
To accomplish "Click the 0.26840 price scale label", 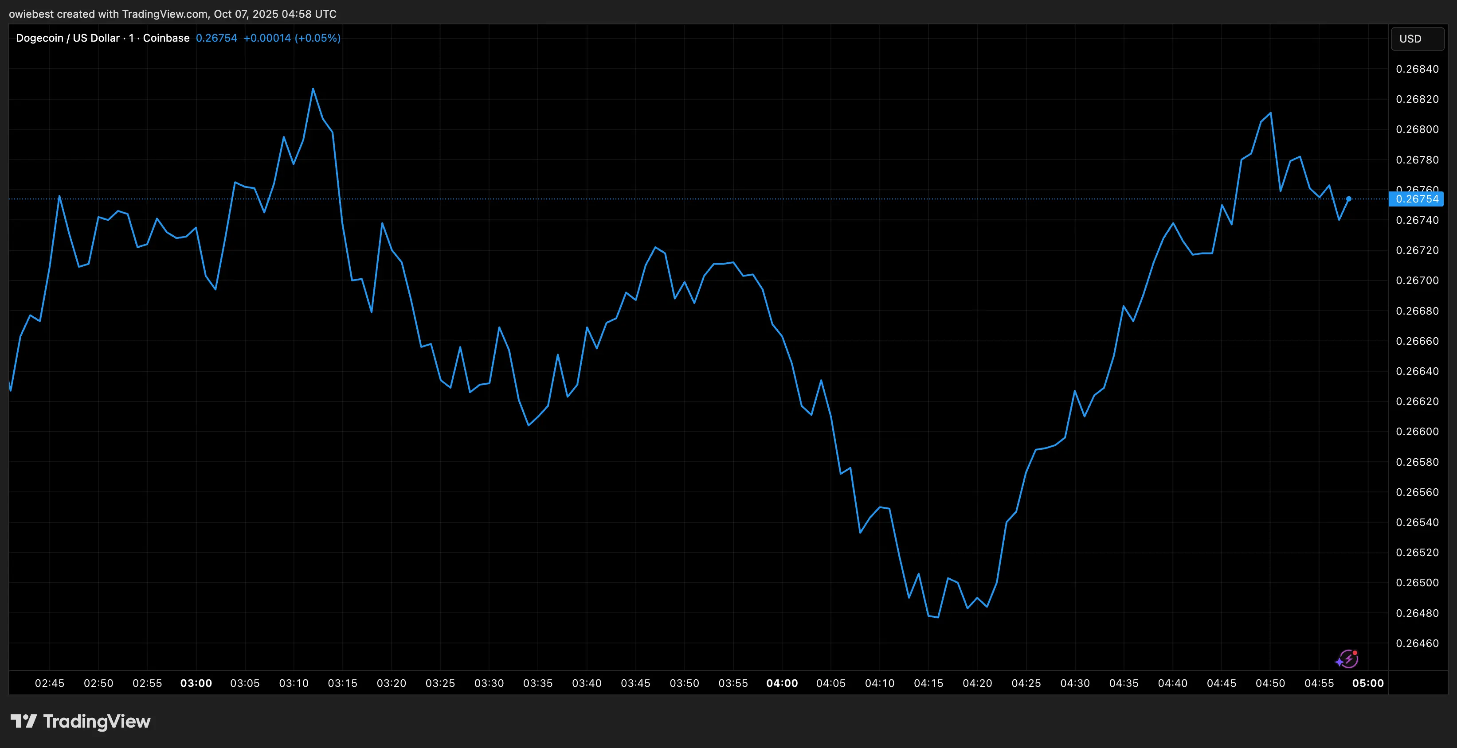I will pos(1417,69).
